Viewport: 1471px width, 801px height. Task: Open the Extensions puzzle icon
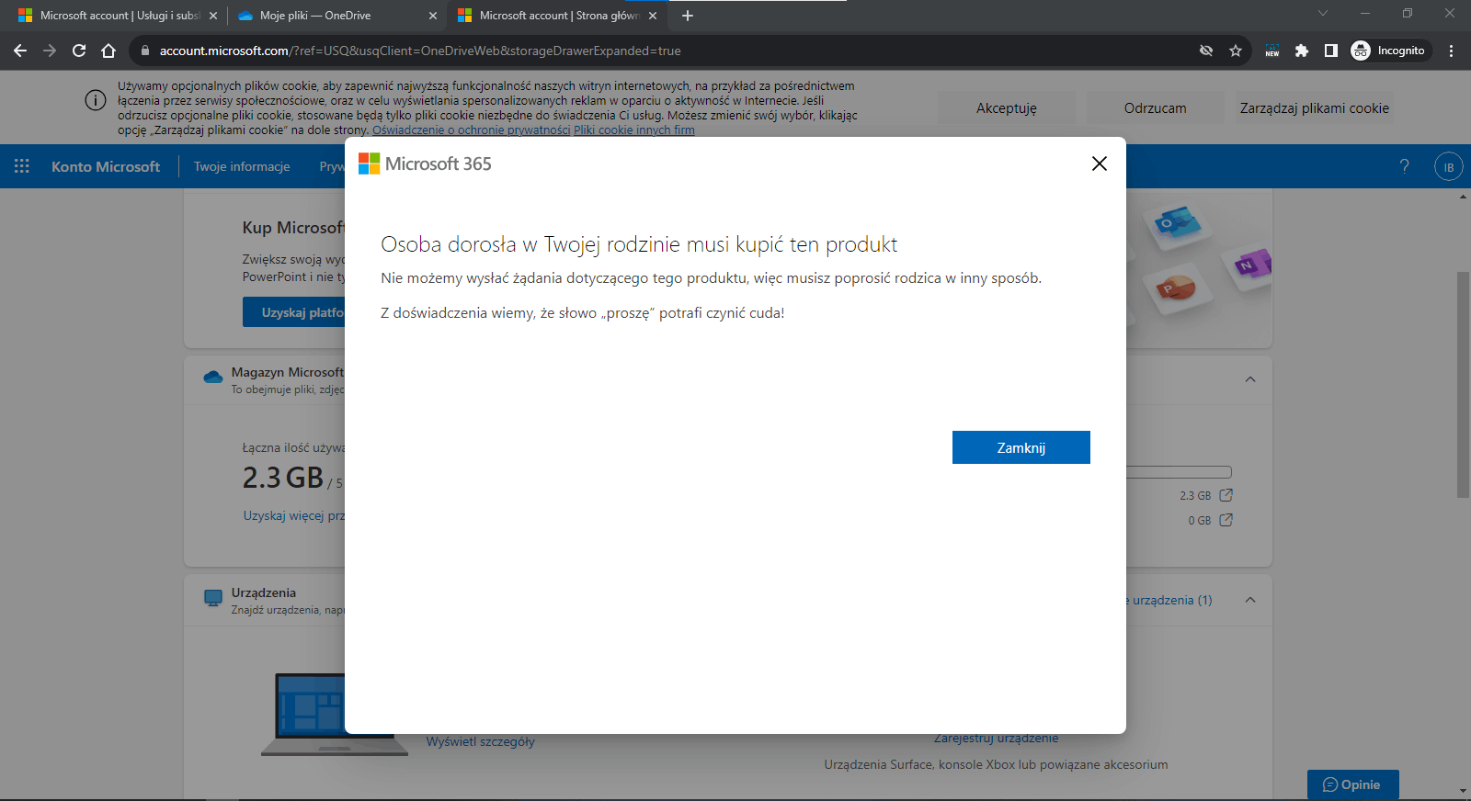1302,51
